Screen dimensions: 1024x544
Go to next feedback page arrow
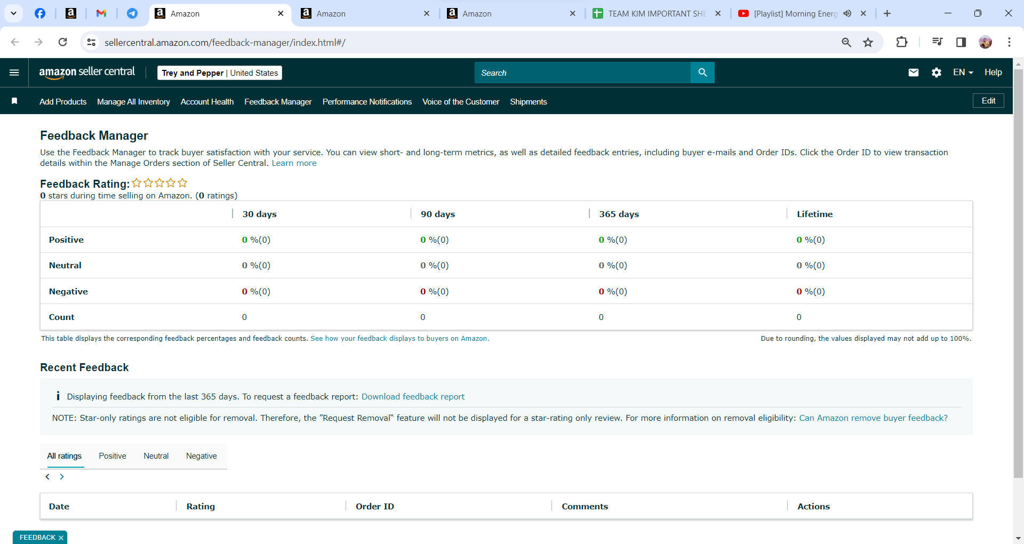coord(62,477)
